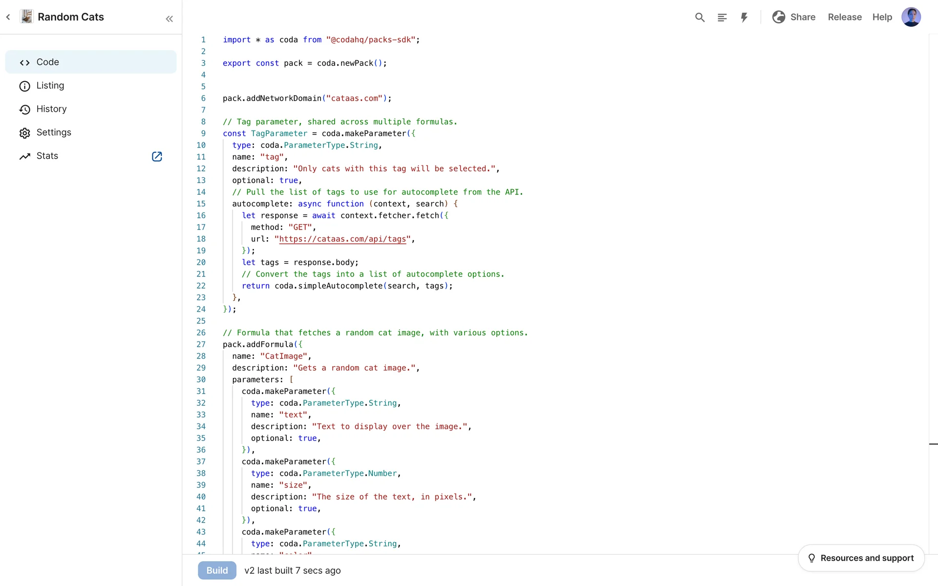Open the Share button with globe icon
The image size is (938, 586).
(x=794, y=17)
